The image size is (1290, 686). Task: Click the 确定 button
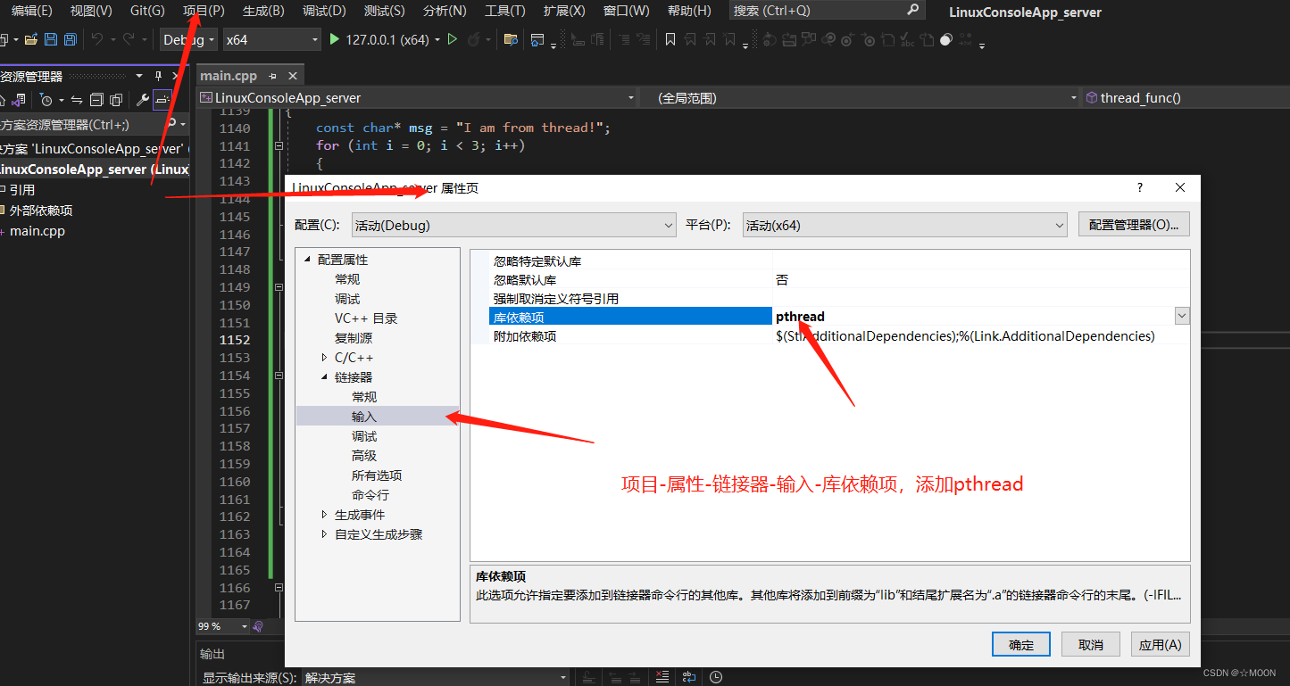point(1021,644)
